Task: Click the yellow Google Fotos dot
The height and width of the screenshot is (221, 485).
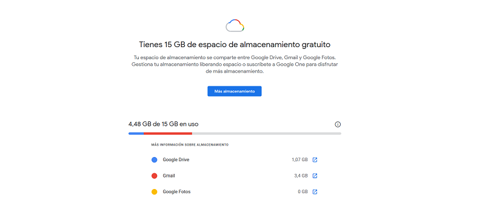Action: point(155,192)
